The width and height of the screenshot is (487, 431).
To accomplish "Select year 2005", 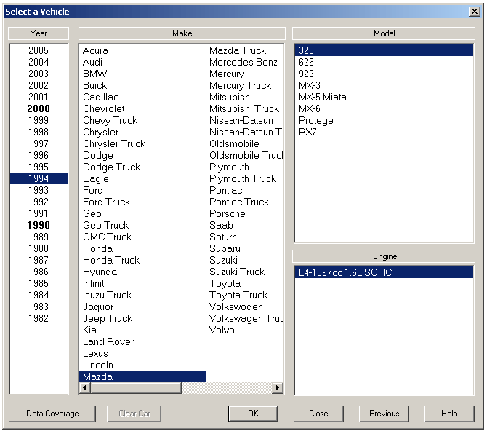I will pos(39,50).
